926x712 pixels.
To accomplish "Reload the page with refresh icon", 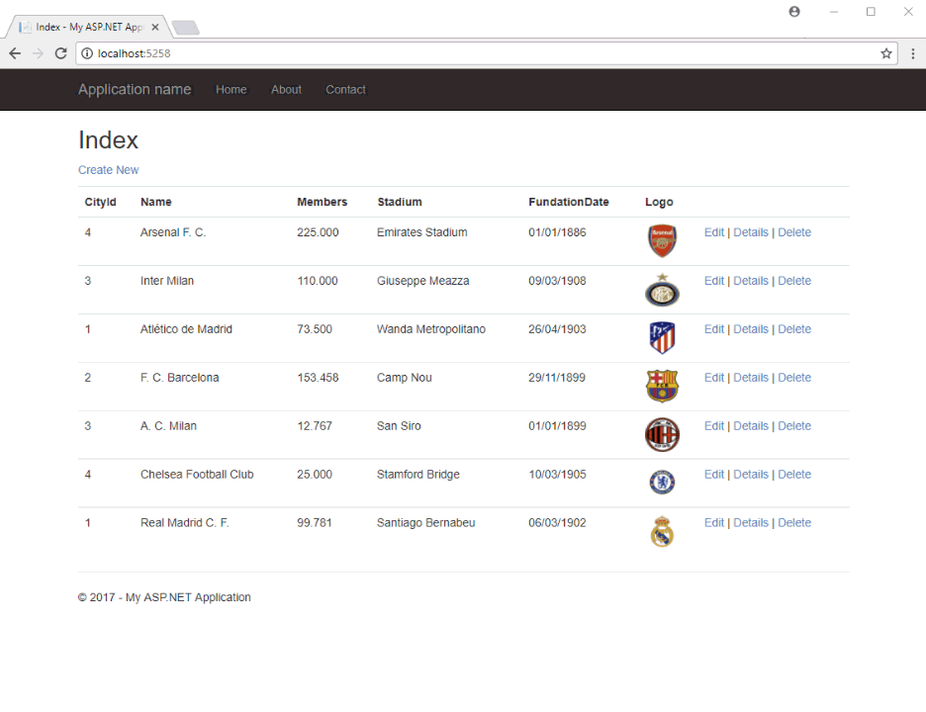I will (60, 53).
